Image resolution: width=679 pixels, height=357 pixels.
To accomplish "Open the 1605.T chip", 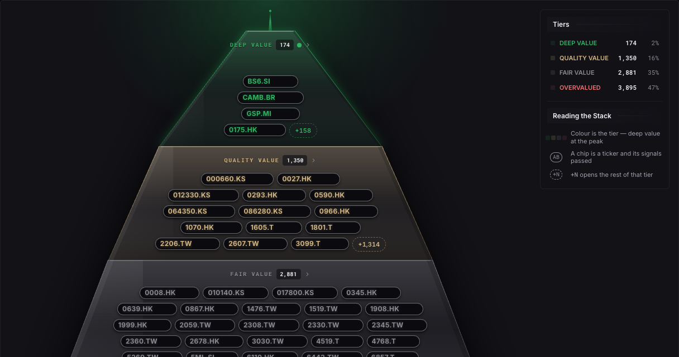I will pos(274,228).
